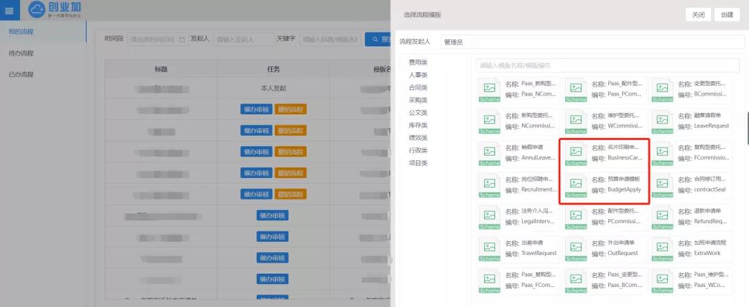Click the RefundRequest template icon
749x307 pixels.
[x=663, y=217]
